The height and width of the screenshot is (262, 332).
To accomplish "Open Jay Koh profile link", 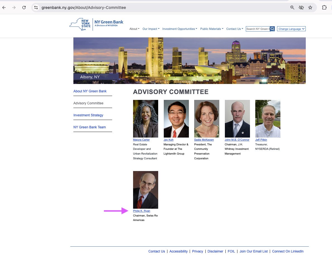I will click(x=168, y=140).
